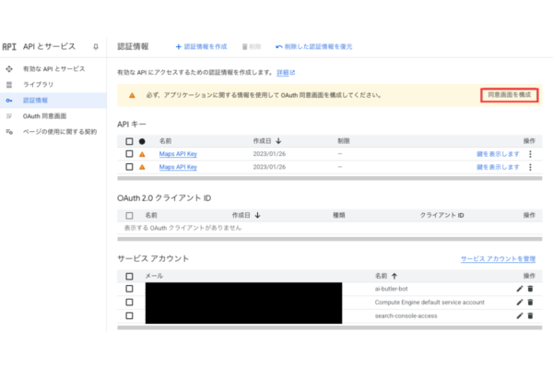Screen dimensions: 553x369
Task: Open ページの使用に関する契約 in sidebar
Action: tap(53, 132)
